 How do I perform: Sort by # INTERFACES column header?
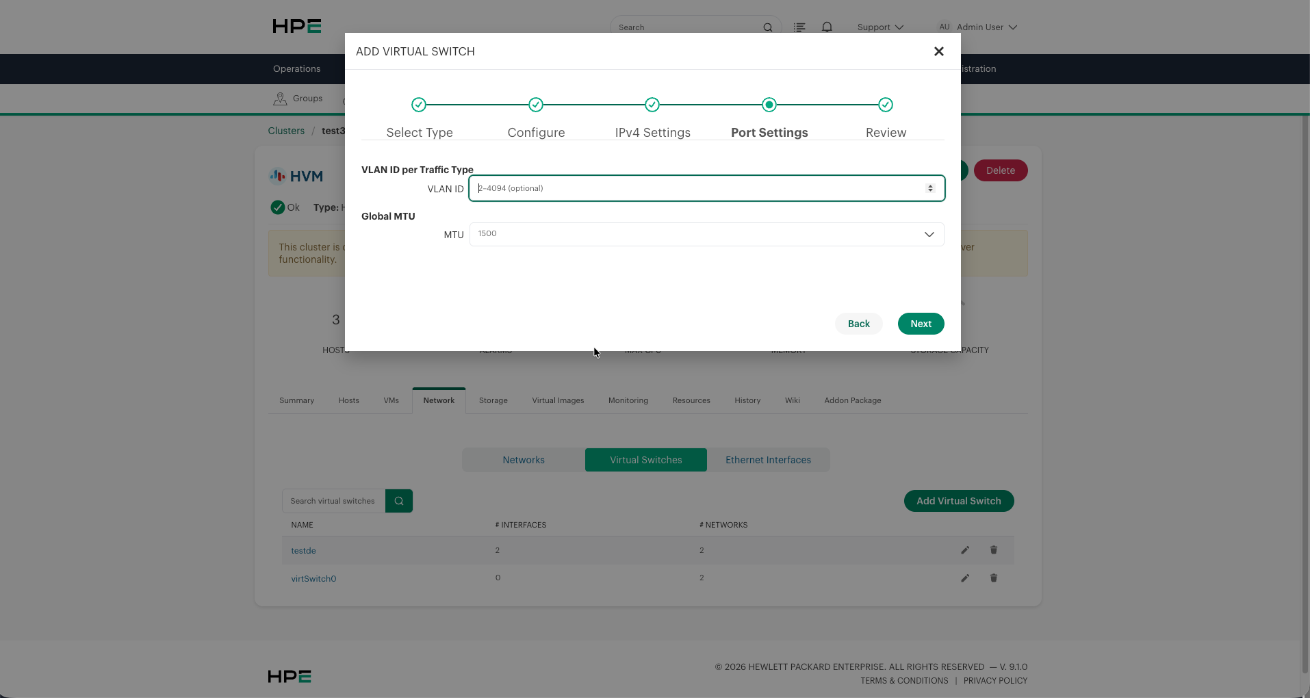(x=520, y=525)
